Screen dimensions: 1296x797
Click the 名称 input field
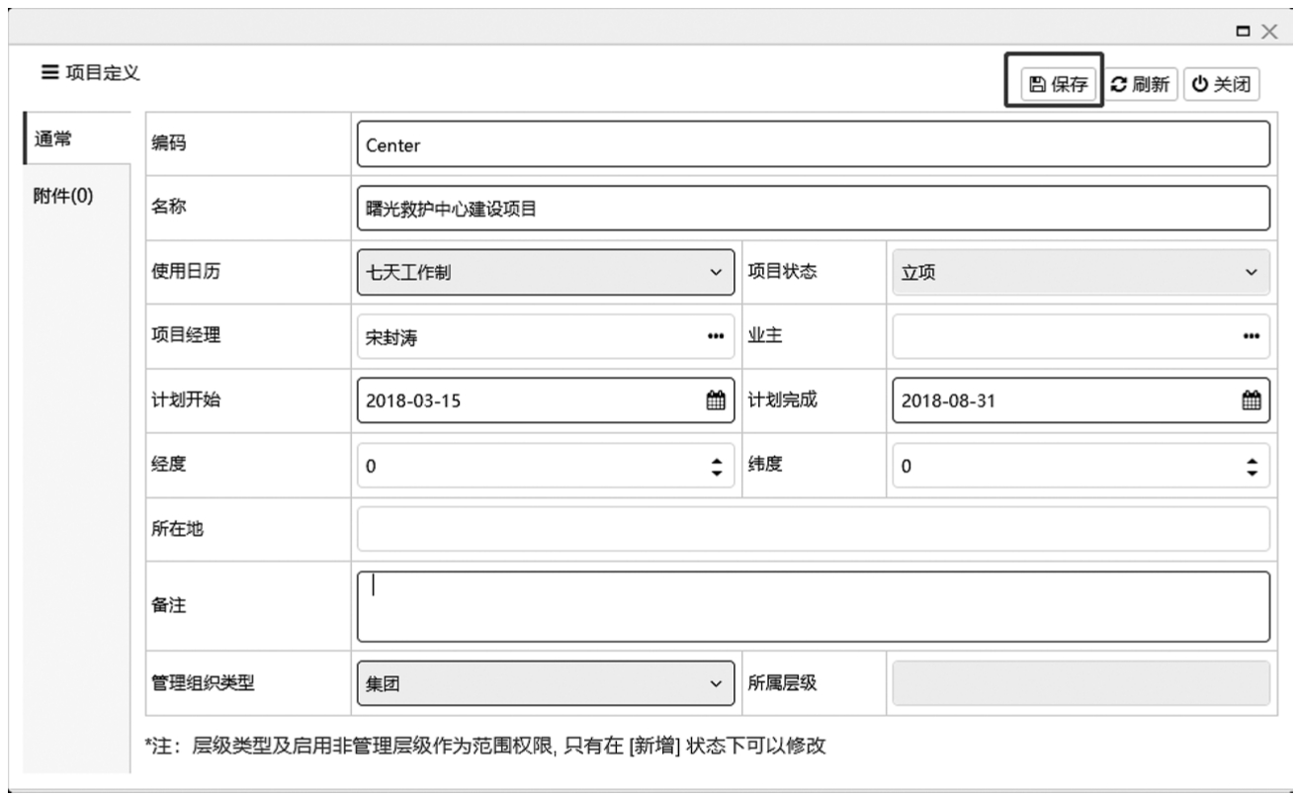[x=811, y=208]
